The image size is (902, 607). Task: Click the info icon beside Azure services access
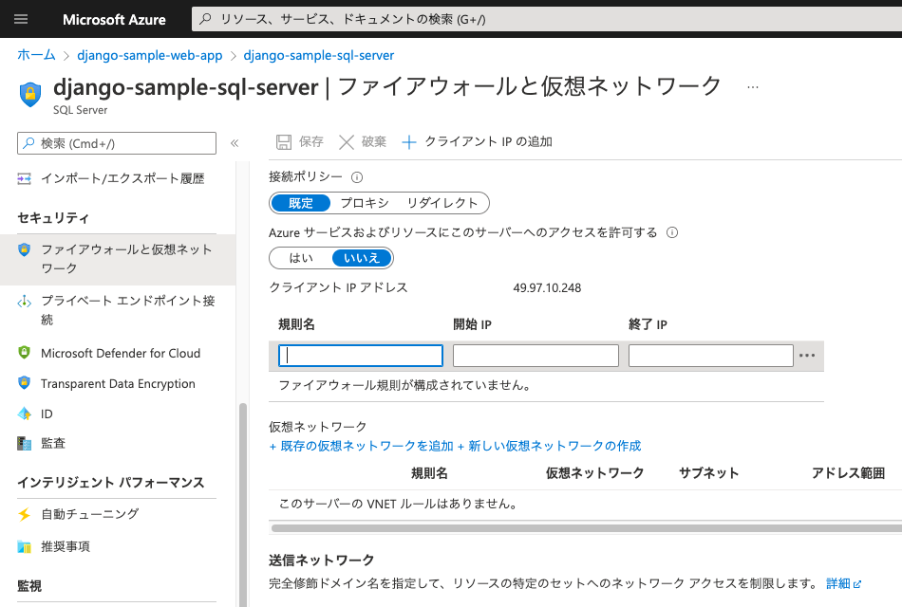tap(672, 232)
